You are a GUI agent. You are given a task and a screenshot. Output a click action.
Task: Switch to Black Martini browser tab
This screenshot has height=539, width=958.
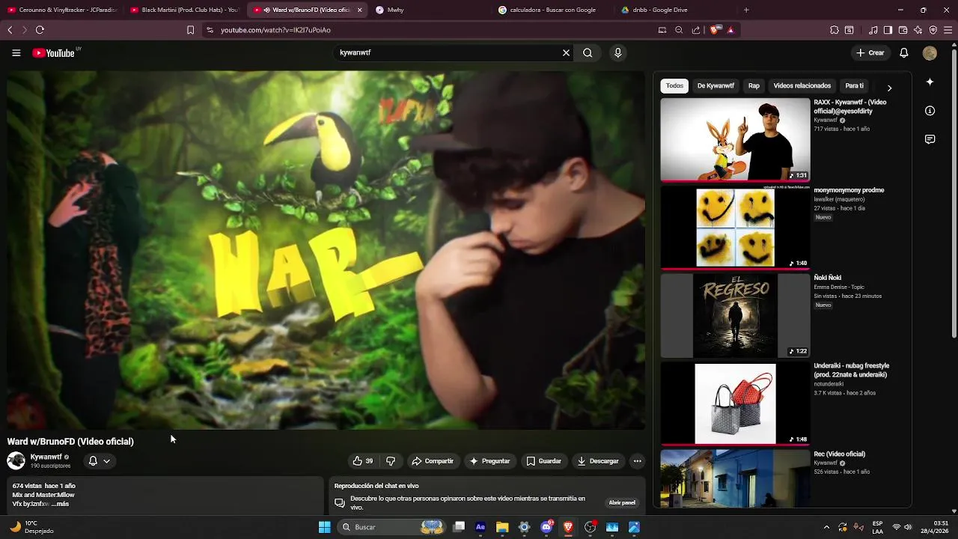pos(183,10)
